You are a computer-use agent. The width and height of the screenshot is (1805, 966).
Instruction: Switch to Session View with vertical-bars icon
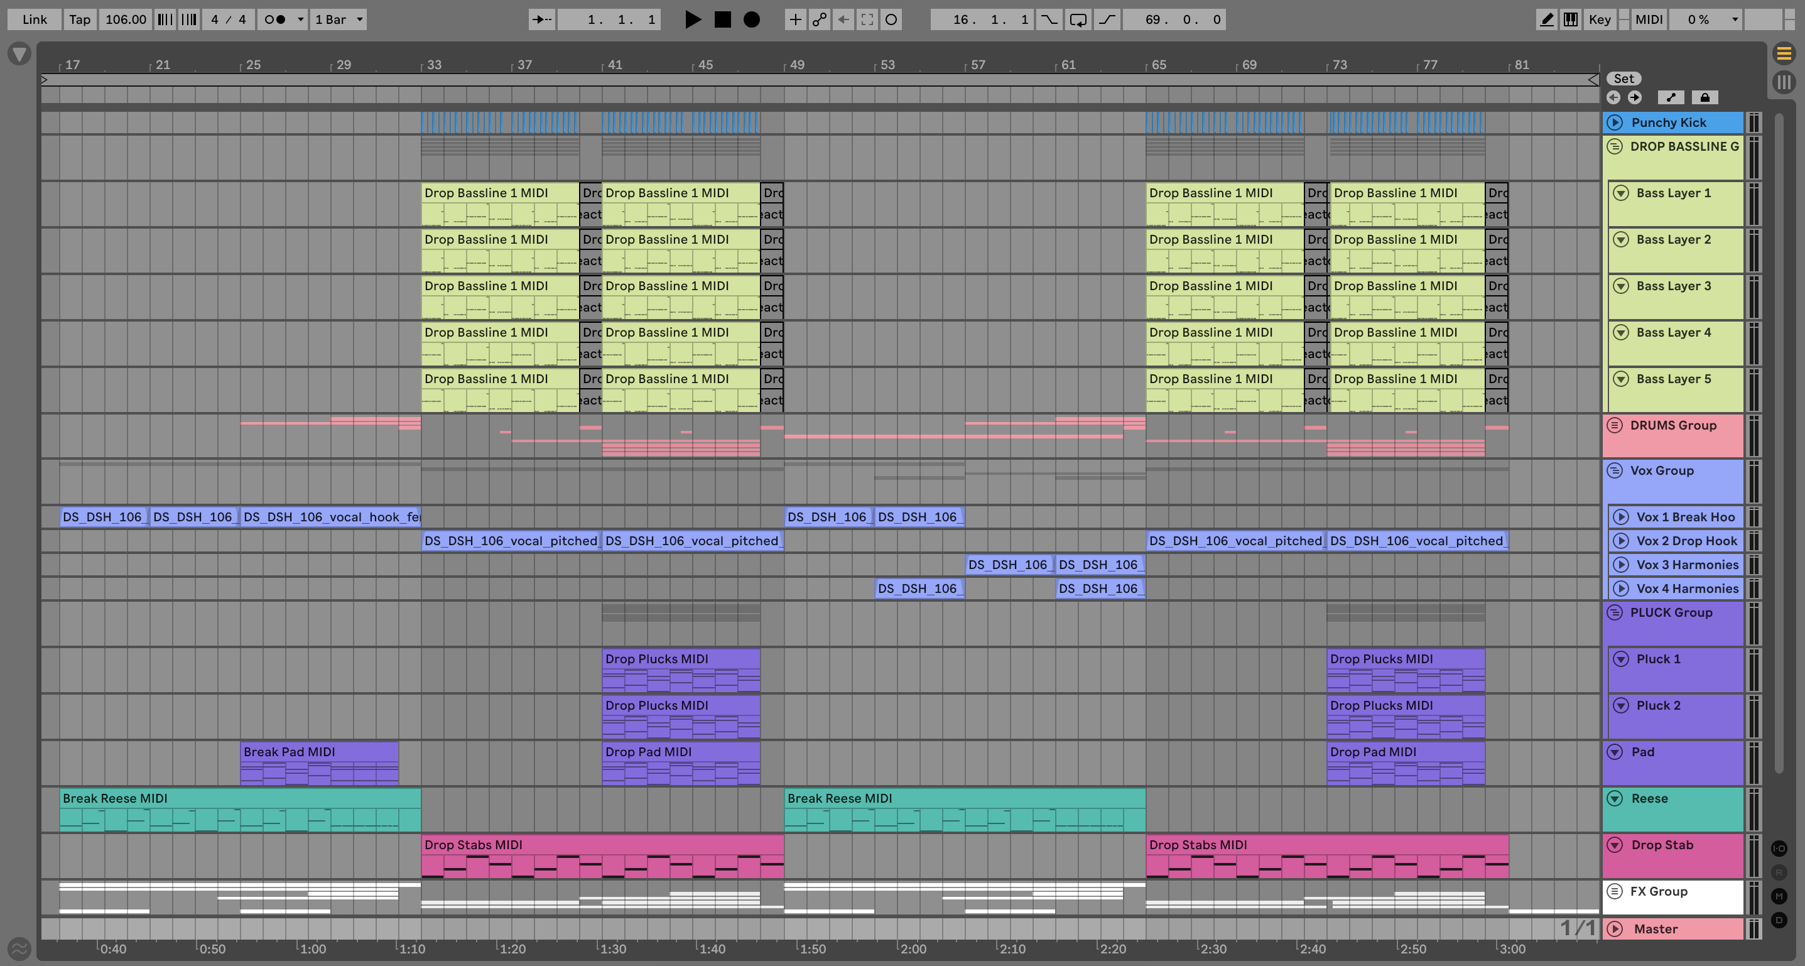point(1784,82)
